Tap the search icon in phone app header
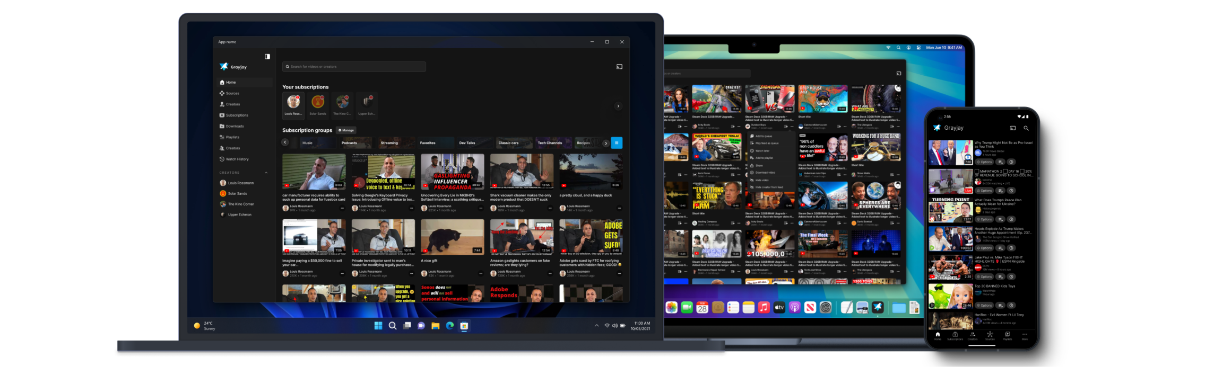This screenshot has width=1214, height=367. tap(1026, 128)
